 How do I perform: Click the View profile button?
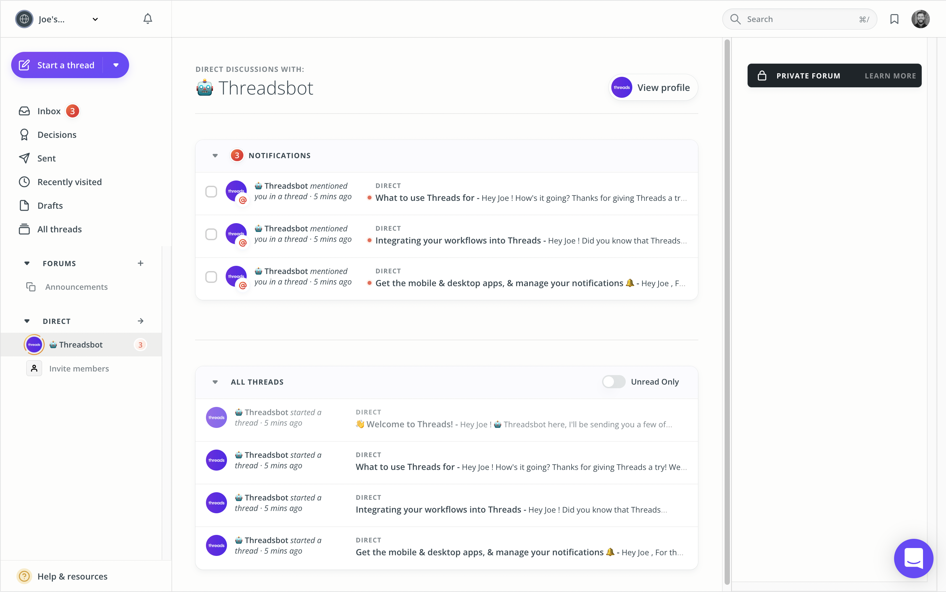tap(653, 88)
